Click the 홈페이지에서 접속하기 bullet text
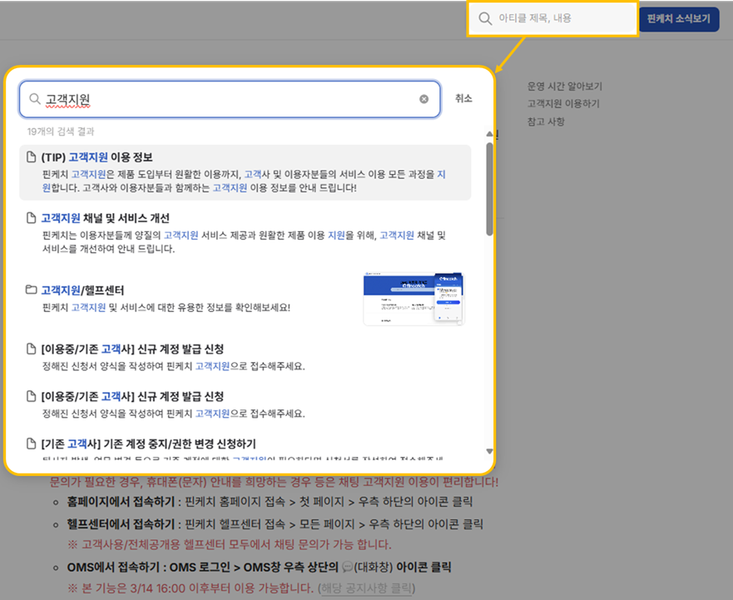733x600 pixels. click(x=270, y=502)
